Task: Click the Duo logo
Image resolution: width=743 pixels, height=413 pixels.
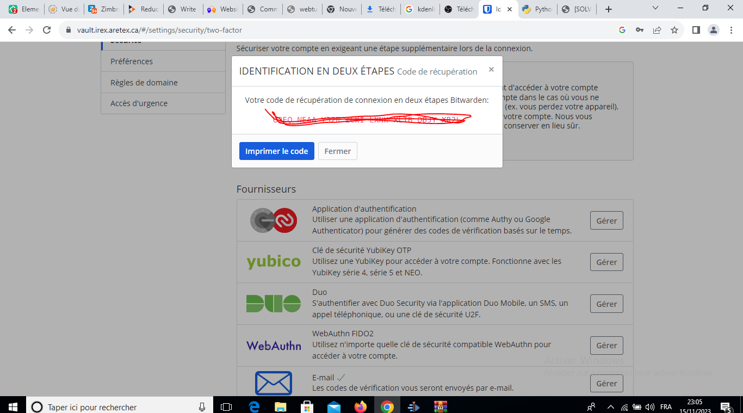Action: coord(274,304)
